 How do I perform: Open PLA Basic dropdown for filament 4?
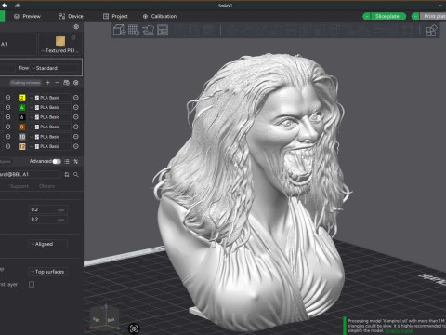(49, 107)
